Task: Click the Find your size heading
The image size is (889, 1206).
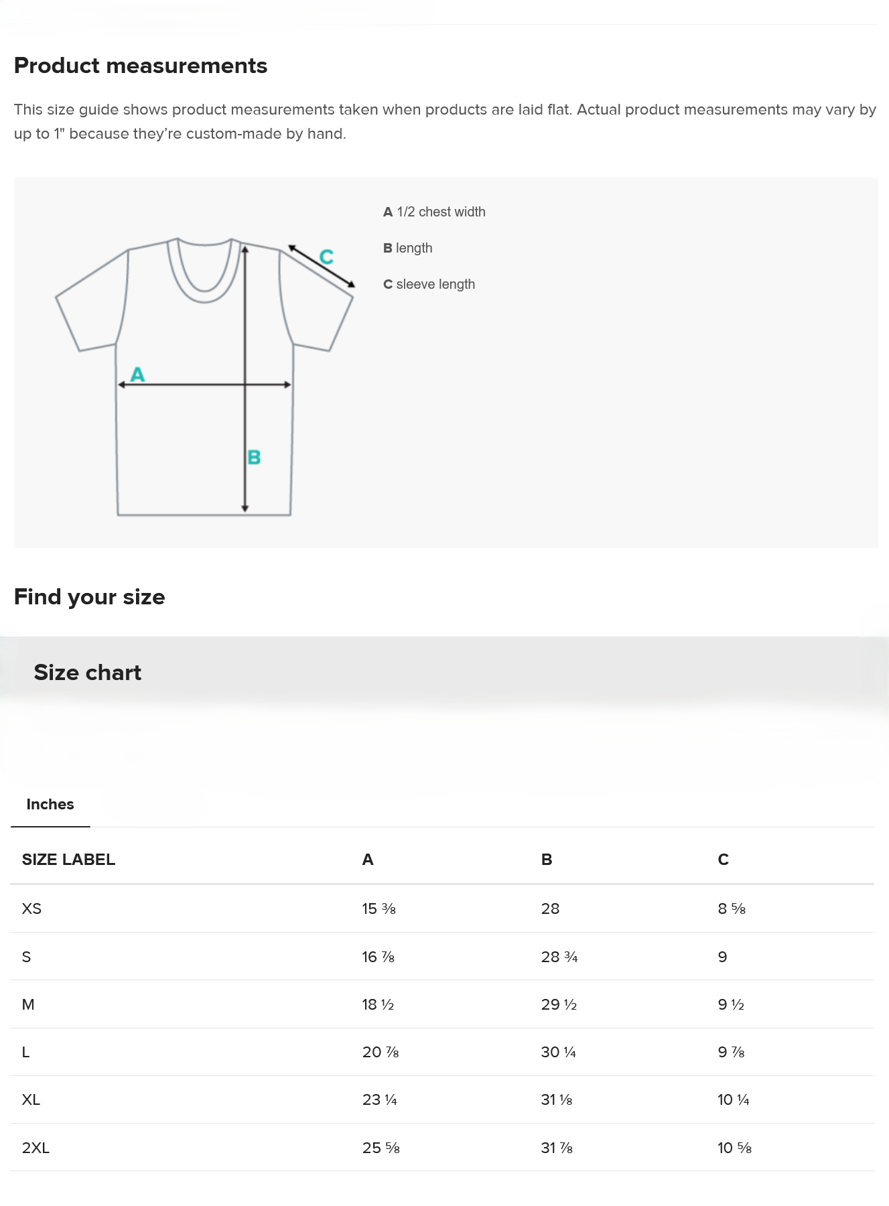Action: [90, 596]
